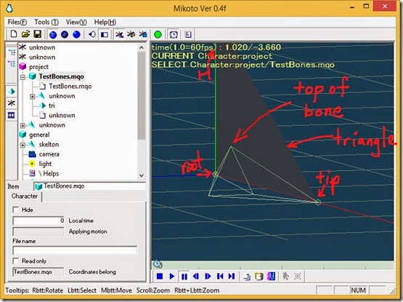Open the Files menu
Screen dimensions: 403x302
click(17, 22)
